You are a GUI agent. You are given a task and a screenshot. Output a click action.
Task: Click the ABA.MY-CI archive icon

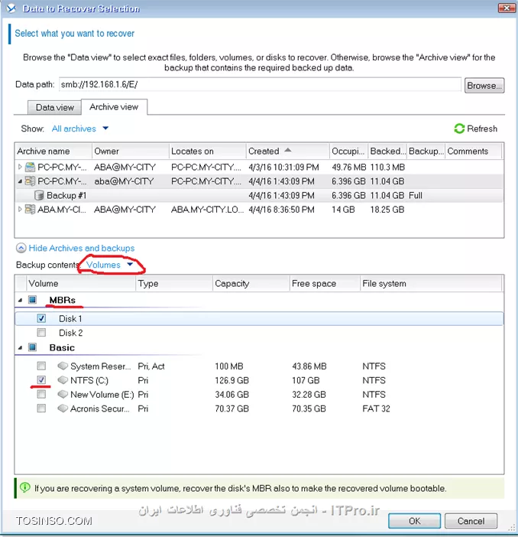[30, 210]
